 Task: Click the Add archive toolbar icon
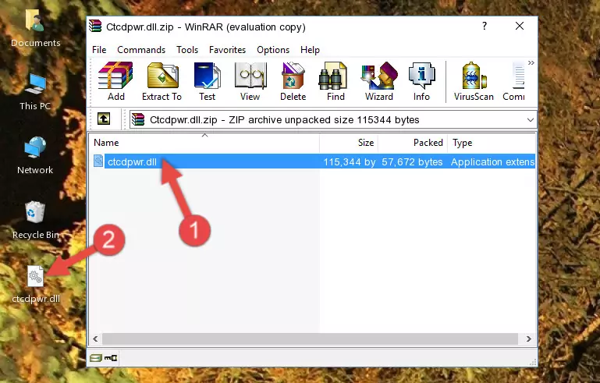pyautogui.click(x=115, y=81)
